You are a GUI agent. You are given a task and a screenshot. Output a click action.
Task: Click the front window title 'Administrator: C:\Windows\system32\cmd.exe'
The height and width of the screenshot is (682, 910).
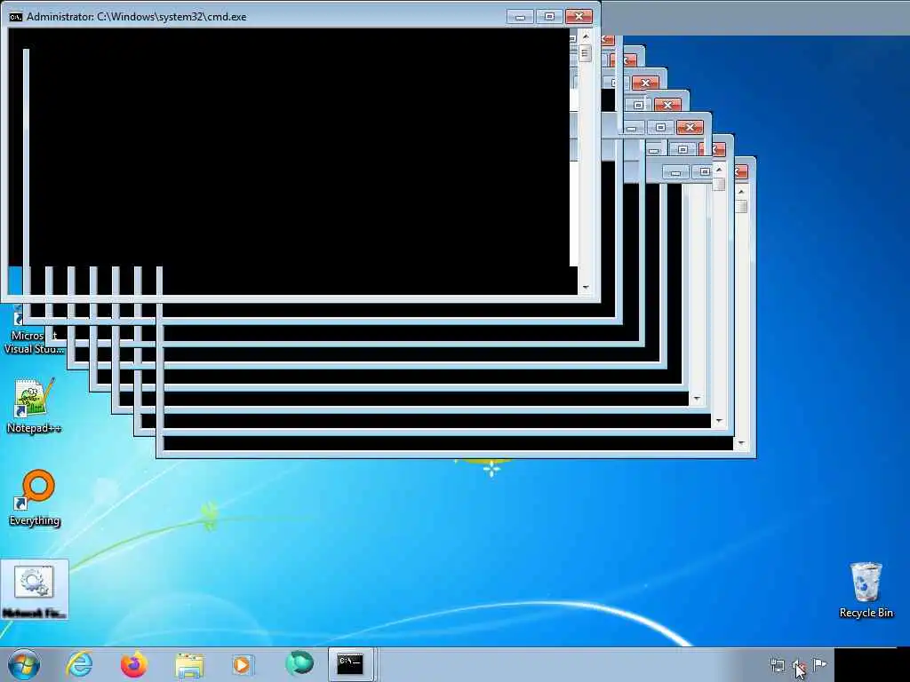click(136, 17)
